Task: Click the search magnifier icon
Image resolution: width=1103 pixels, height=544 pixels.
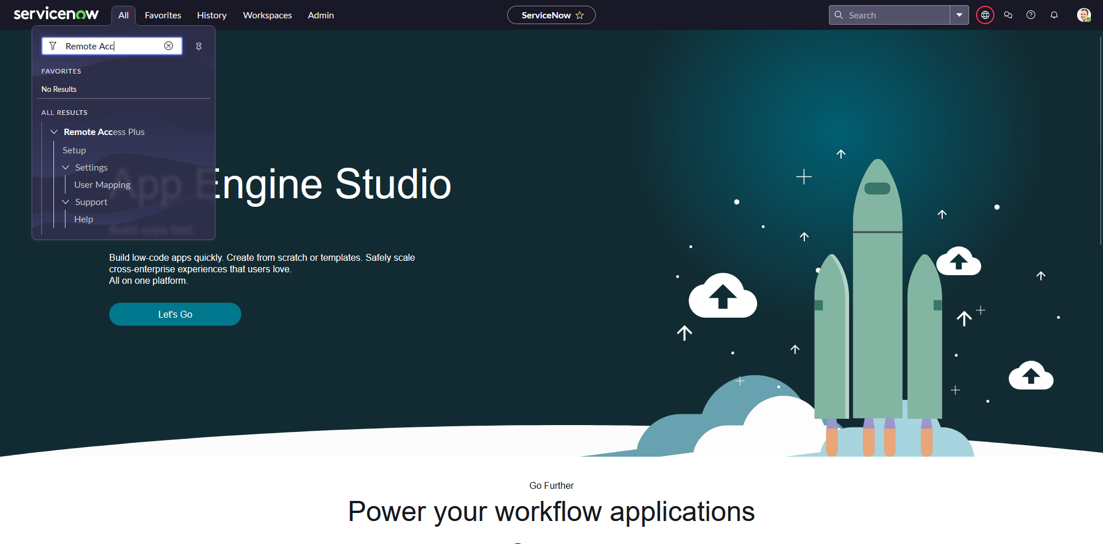Action: pyautogui.click(x=839, y=15)
